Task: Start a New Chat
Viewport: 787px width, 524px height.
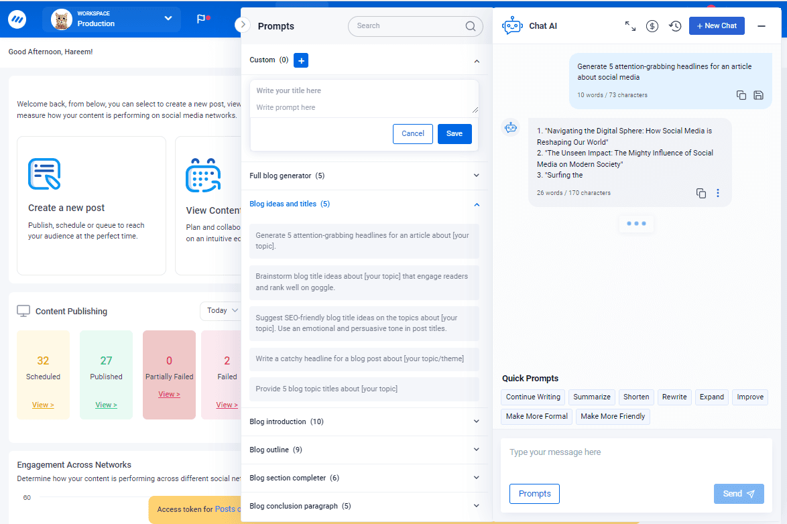Action: click(x=717, y=25)
